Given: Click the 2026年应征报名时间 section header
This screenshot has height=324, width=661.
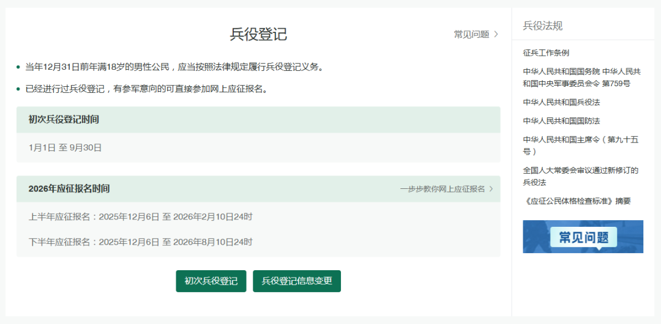Looking at the screenshot, I should coord(69,189).
